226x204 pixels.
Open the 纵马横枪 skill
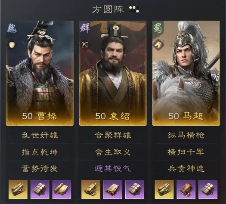186,135
